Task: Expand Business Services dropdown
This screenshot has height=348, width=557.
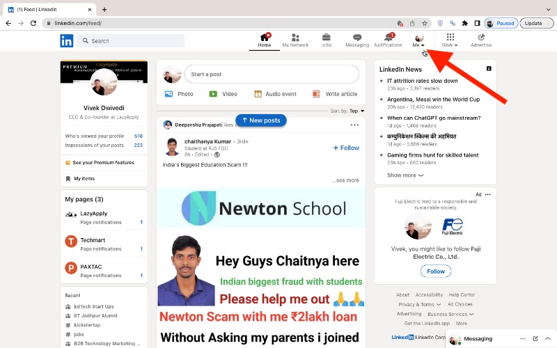Action: tap(450, 315)
